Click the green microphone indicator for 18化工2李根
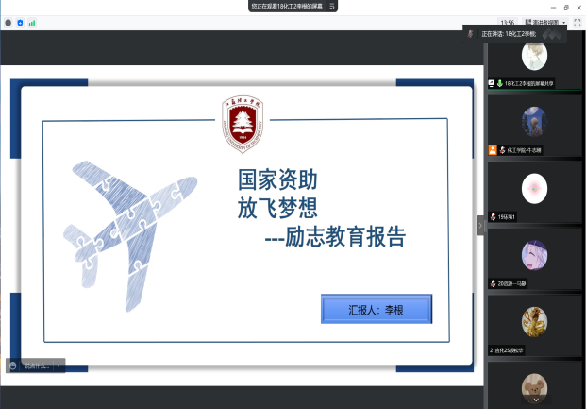The width and height of the screenshot is (586, 409). coord(500,84)
